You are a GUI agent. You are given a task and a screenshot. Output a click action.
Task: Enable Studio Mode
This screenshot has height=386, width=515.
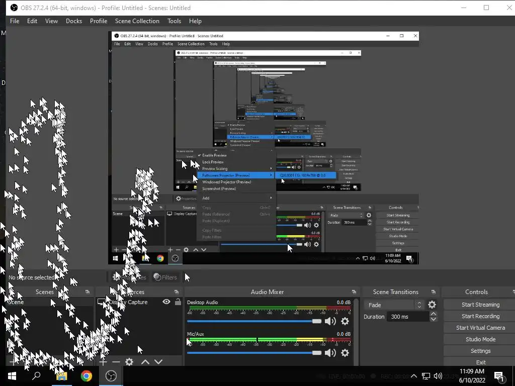click(480, 339)
